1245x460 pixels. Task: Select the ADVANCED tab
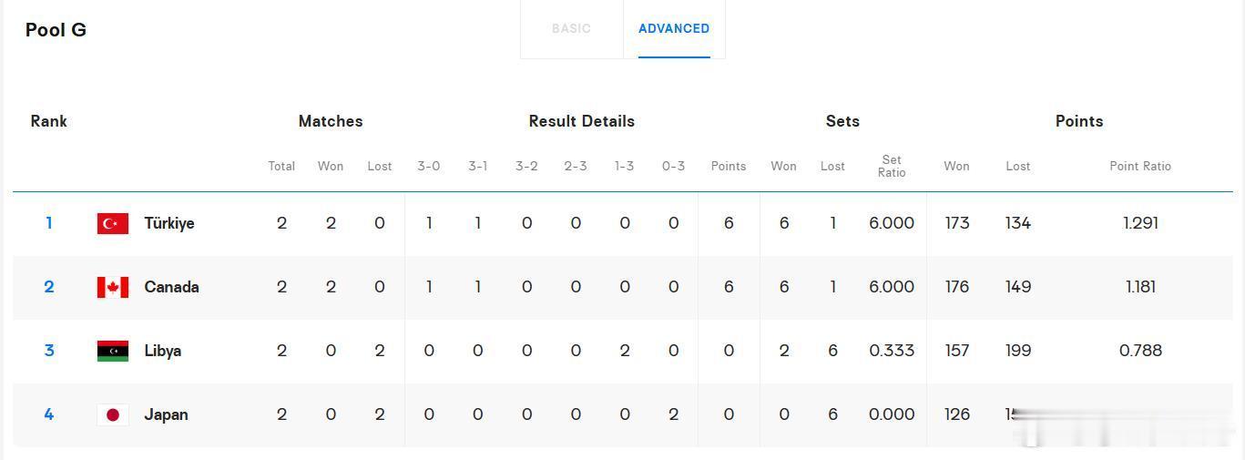[674, 28]
